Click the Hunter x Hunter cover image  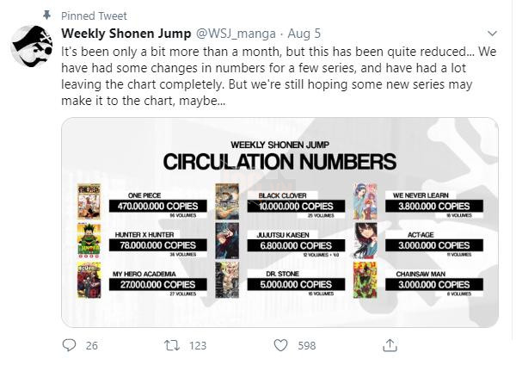pos(89,242)
